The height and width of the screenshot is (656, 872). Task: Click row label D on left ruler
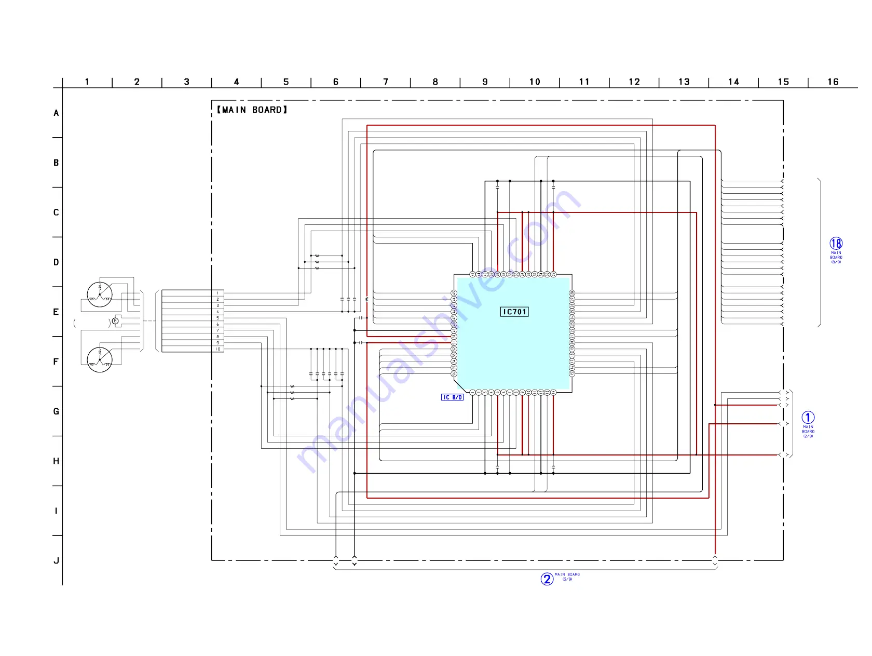(56, 262)
